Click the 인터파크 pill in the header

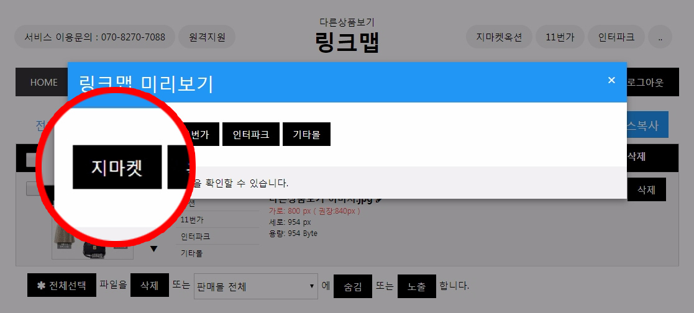point(616,37)
